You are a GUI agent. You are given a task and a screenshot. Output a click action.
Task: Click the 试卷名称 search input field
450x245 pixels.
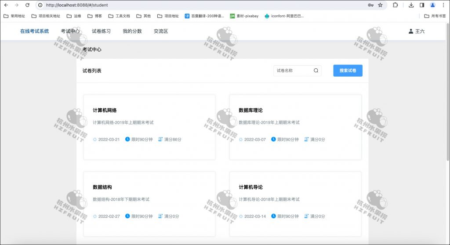298,71
